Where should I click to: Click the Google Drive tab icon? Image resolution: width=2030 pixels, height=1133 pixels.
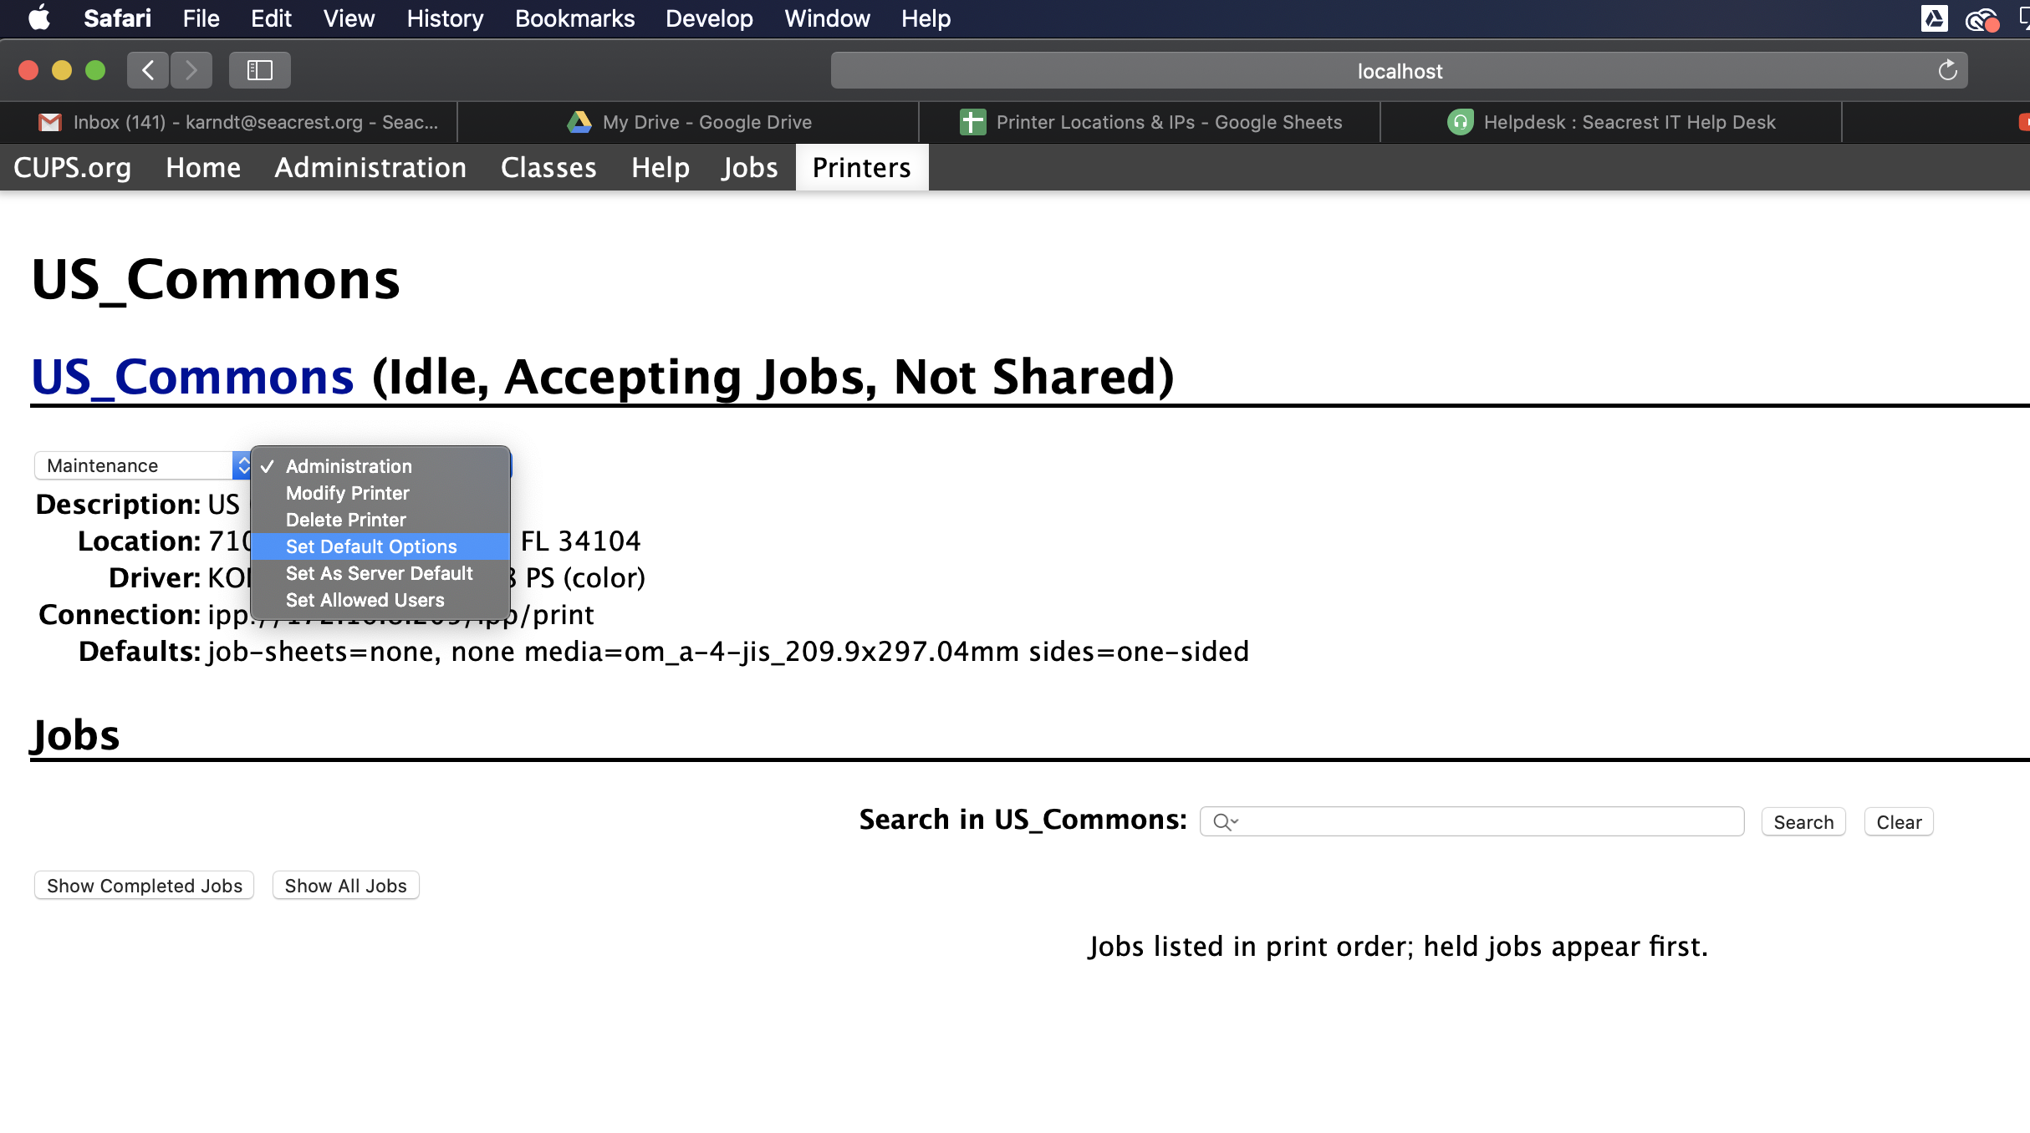coord(579,122)
